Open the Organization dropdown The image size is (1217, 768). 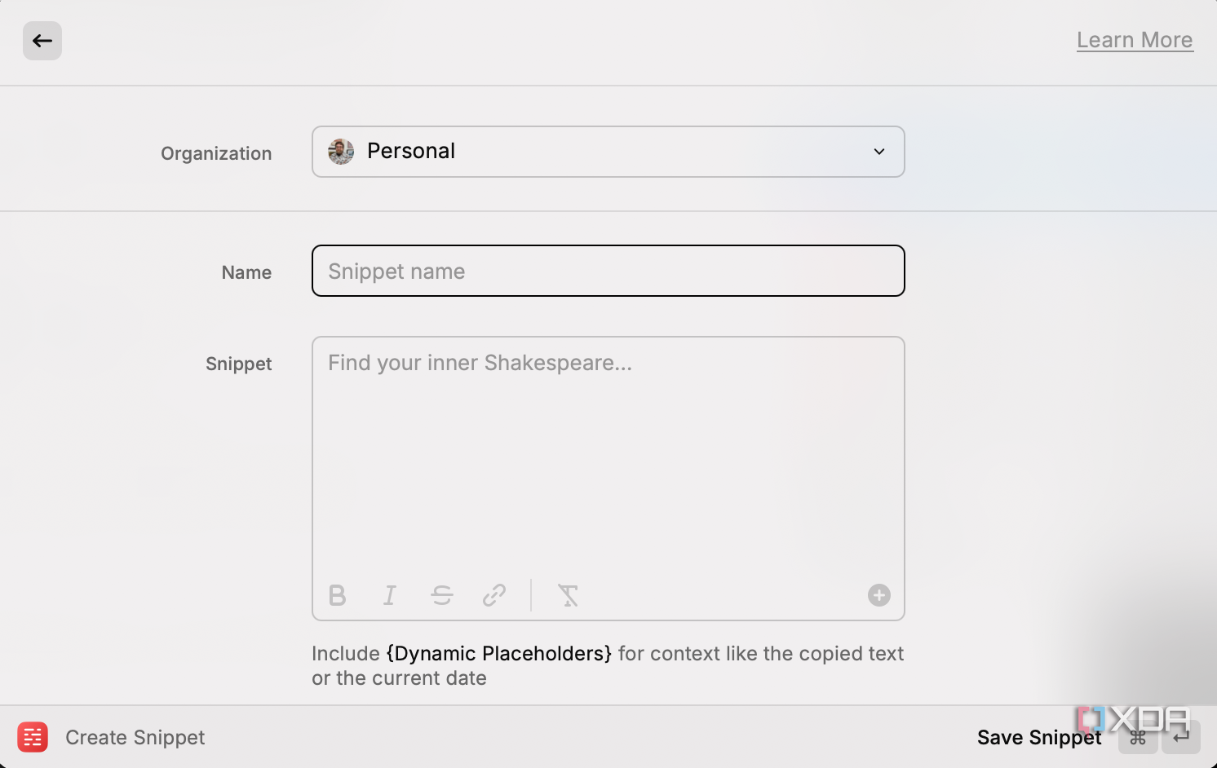pos(608,152)
